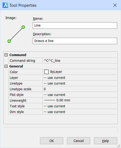The height and width of the screenshot is (148, 121).
Task: Collapse the General section
Action: click(x=6, y=66)
